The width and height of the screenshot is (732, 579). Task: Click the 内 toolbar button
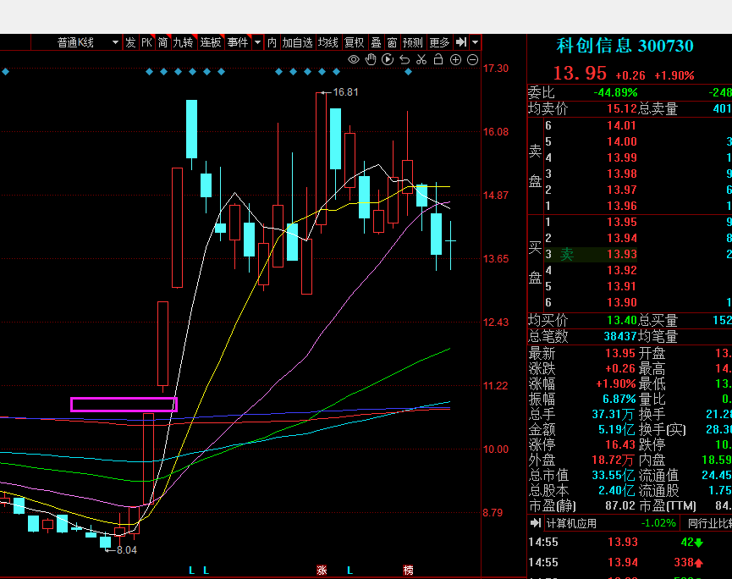pos(272,42)
